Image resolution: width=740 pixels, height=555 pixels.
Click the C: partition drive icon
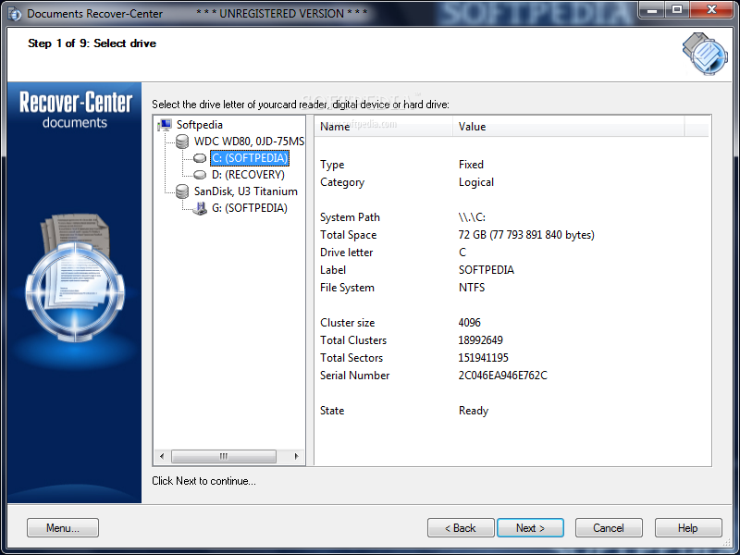[x=200, y=158]
